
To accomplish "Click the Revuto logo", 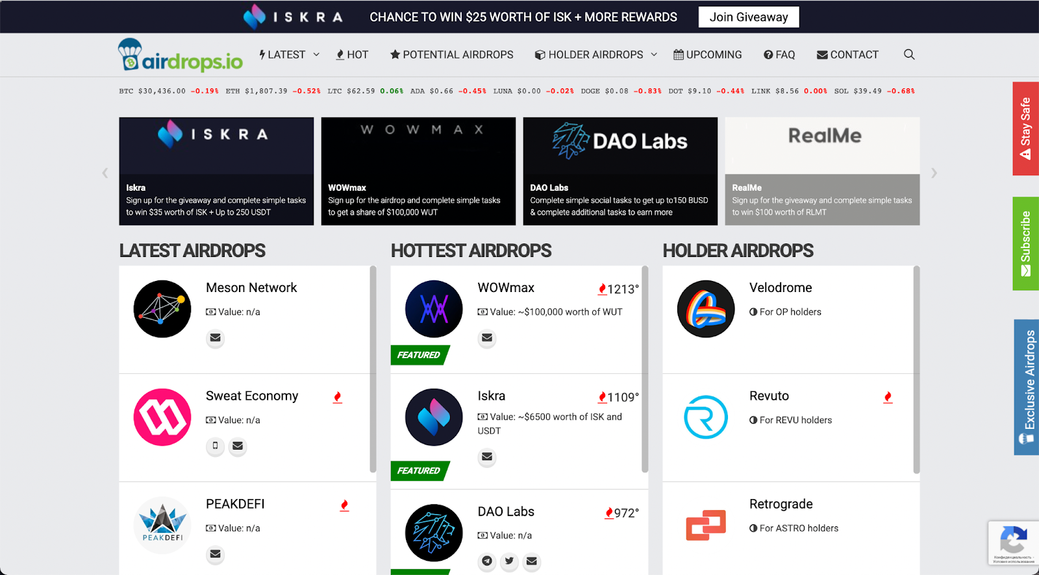I will pyautogui.click(x=706, y=417).
